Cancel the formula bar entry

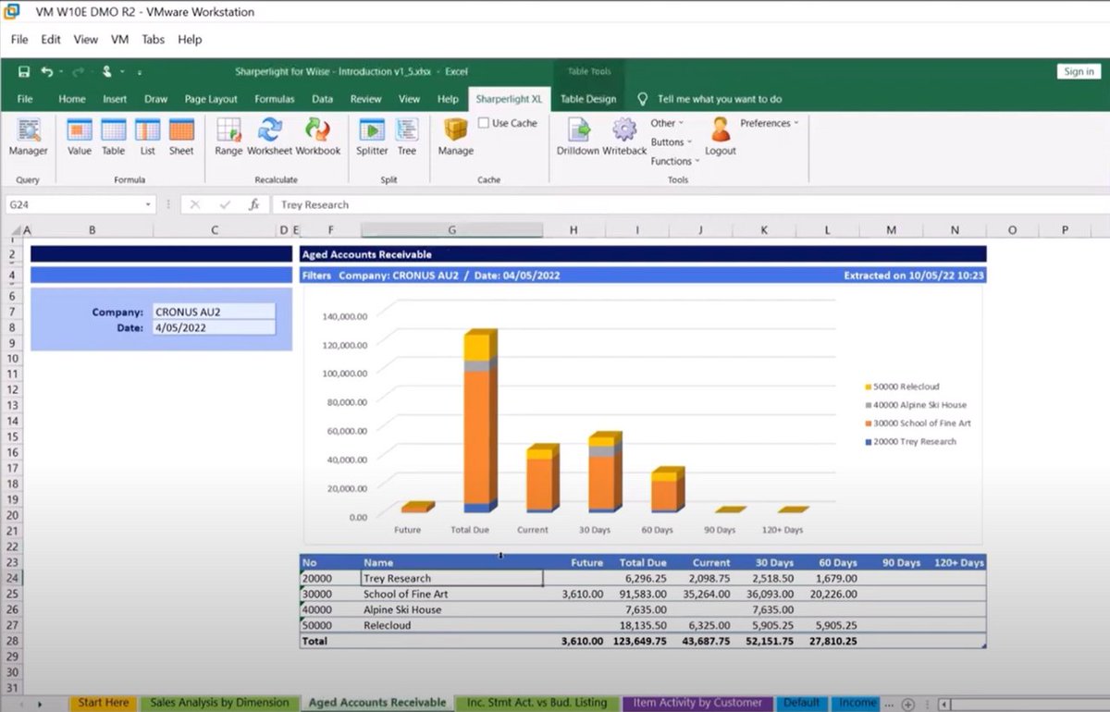[195, 204]
